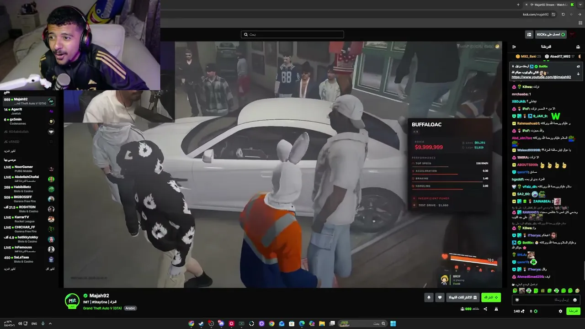The image size is (585, 329).
Task: Open Abadi17_M92 on the gifter leaderboard
Action: [x=560, y=56]
